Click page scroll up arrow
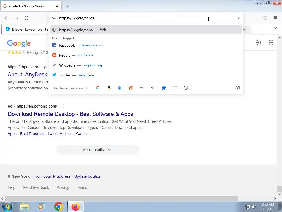 tap(280, 38)
